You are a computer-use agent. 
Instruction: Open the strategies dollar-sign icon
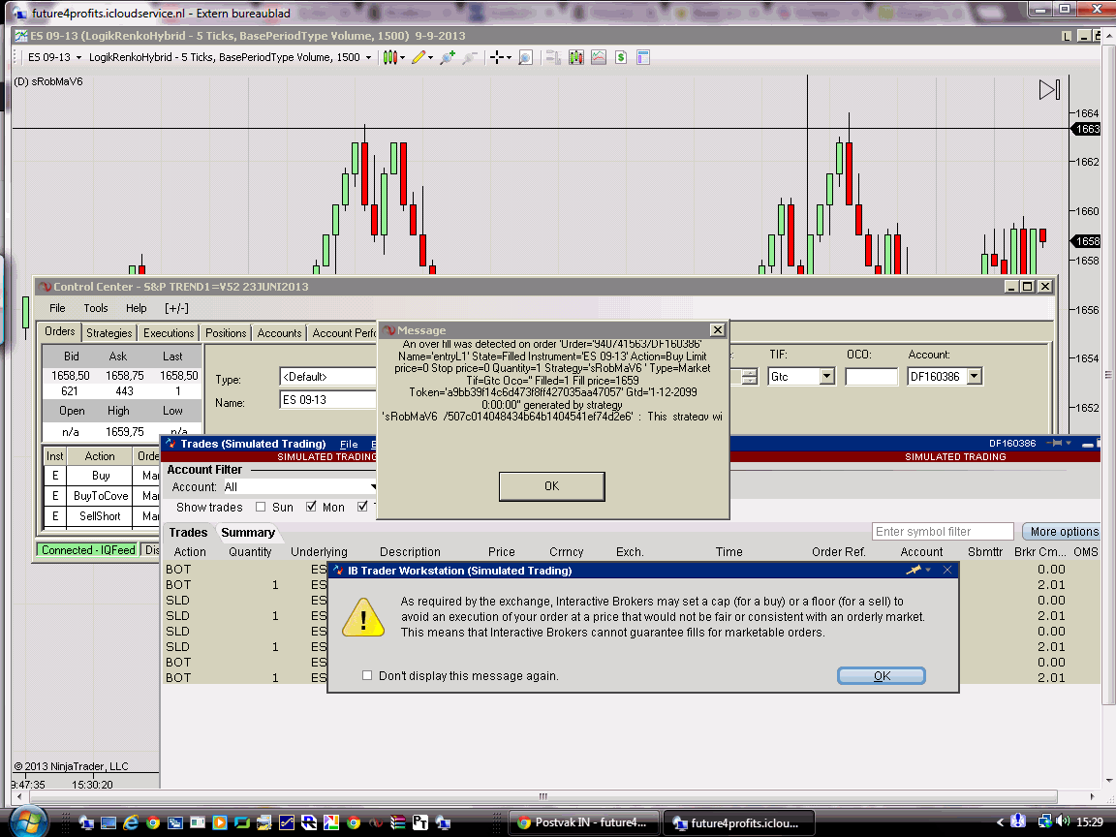click(620, 57)
